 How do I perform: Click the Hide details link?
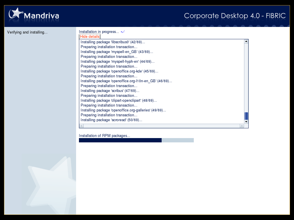(90, 36)
